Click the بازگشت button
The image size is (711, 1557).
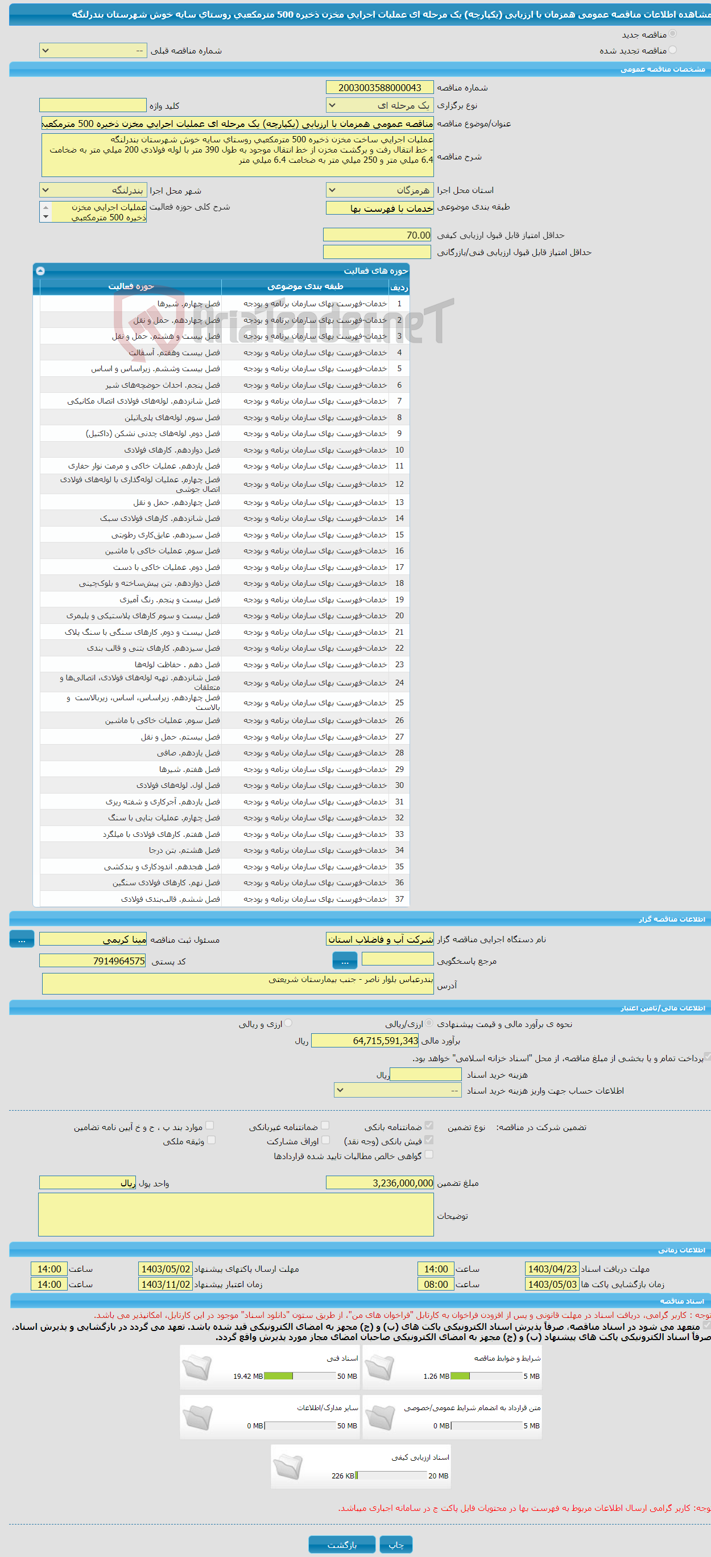pyautogui.click(x=342, y=1544)
